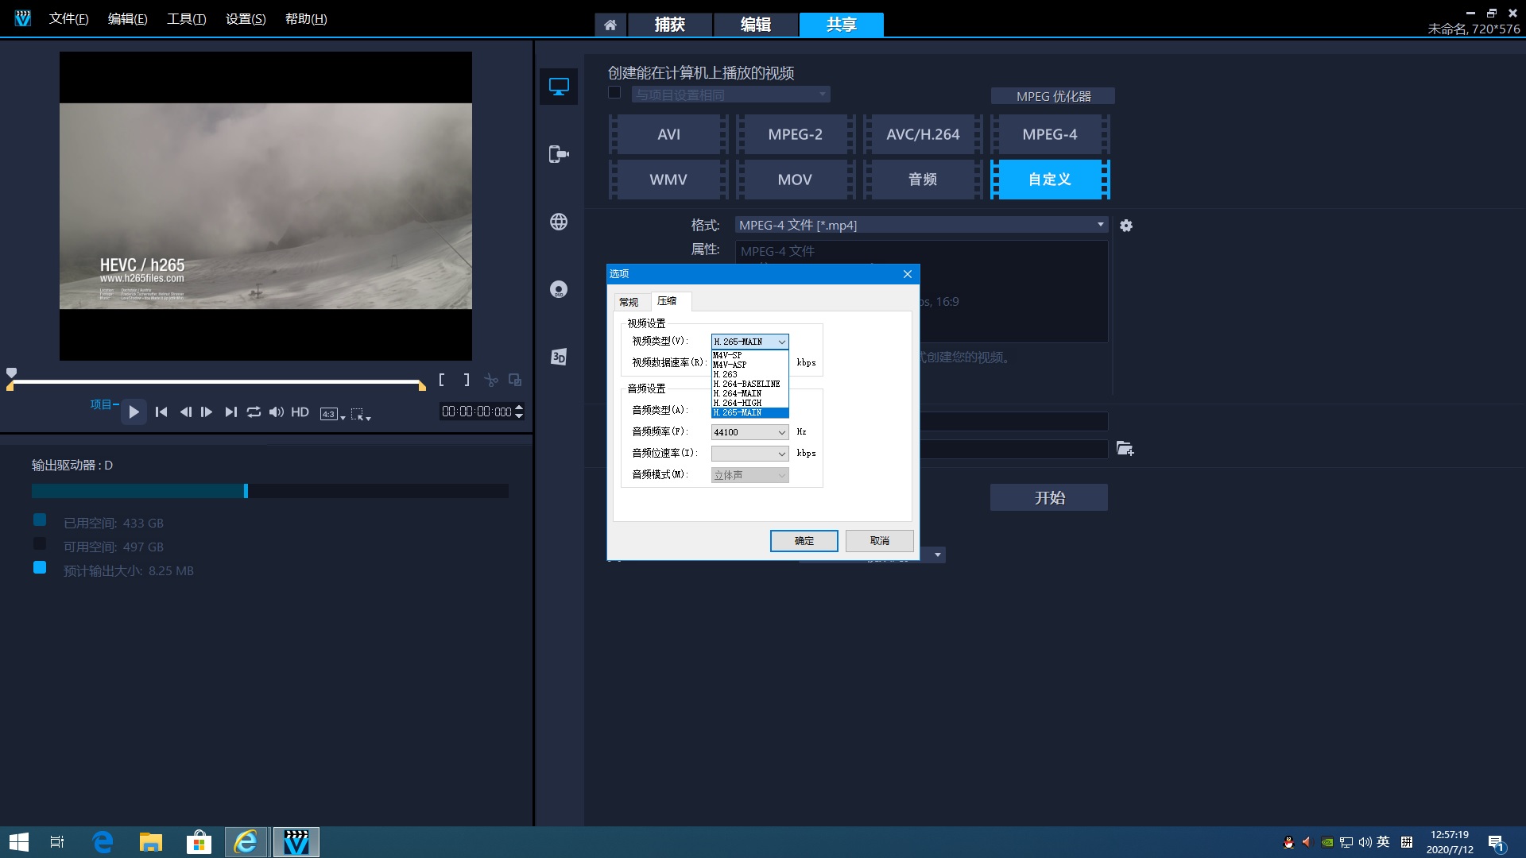Click the preview scrubber playhead handle
This screenshot has height=858, width=1526.
[x=11, y=373]
